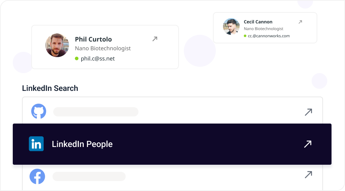345x191 pixels.
Task: Click the cc.@cannonworks.com email address
Action: pos(269,36)
